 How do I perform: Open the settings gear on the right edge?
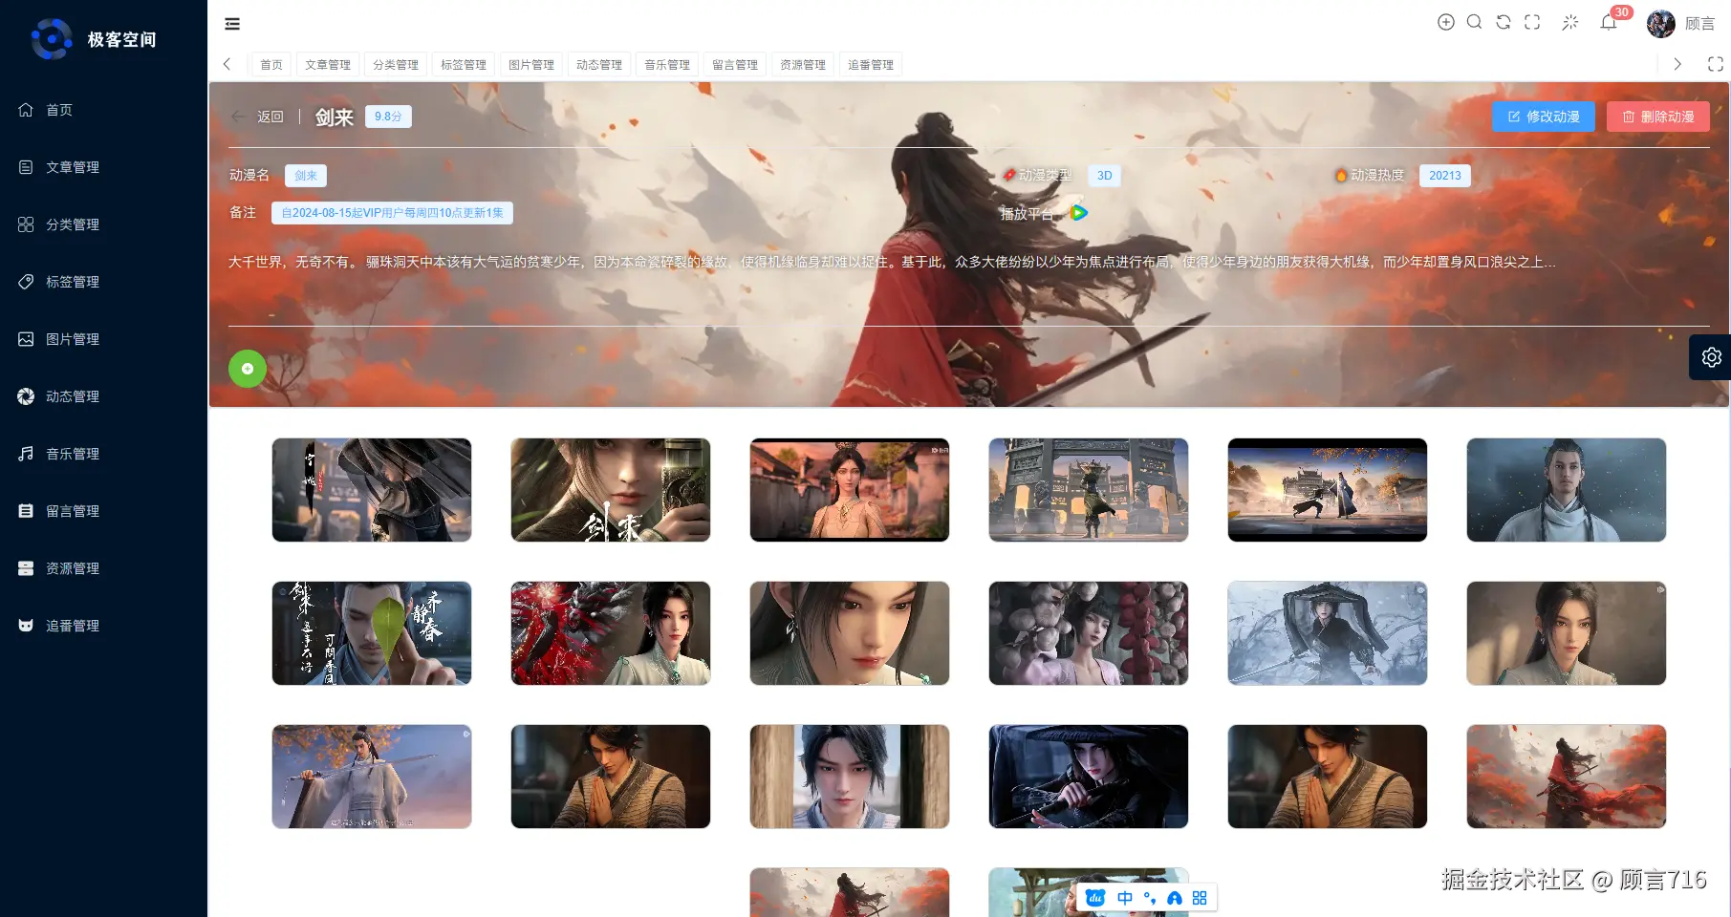[x=1711, y=357]
